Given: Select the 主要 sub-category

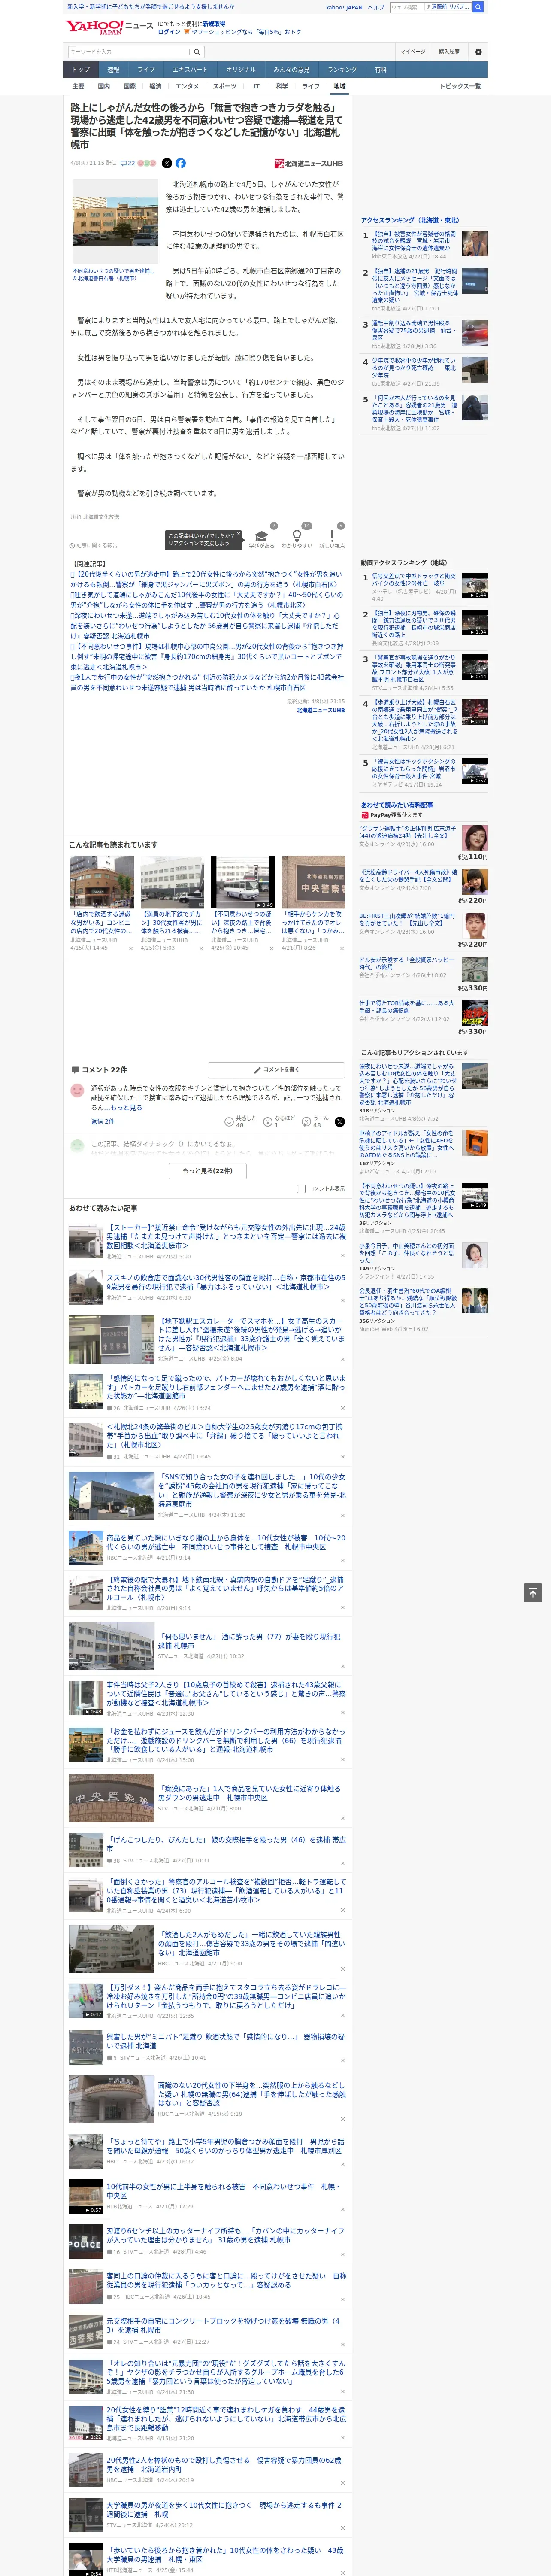Looking at the screenshot, I should pos(78,86).
